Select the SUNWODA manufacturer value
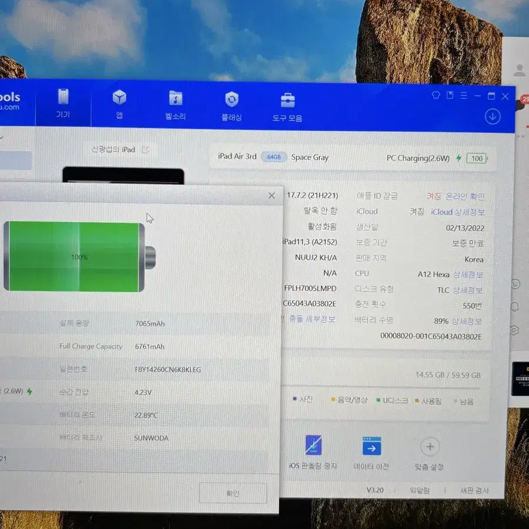This screenshot has width=529, height=529. coord(151,438)
